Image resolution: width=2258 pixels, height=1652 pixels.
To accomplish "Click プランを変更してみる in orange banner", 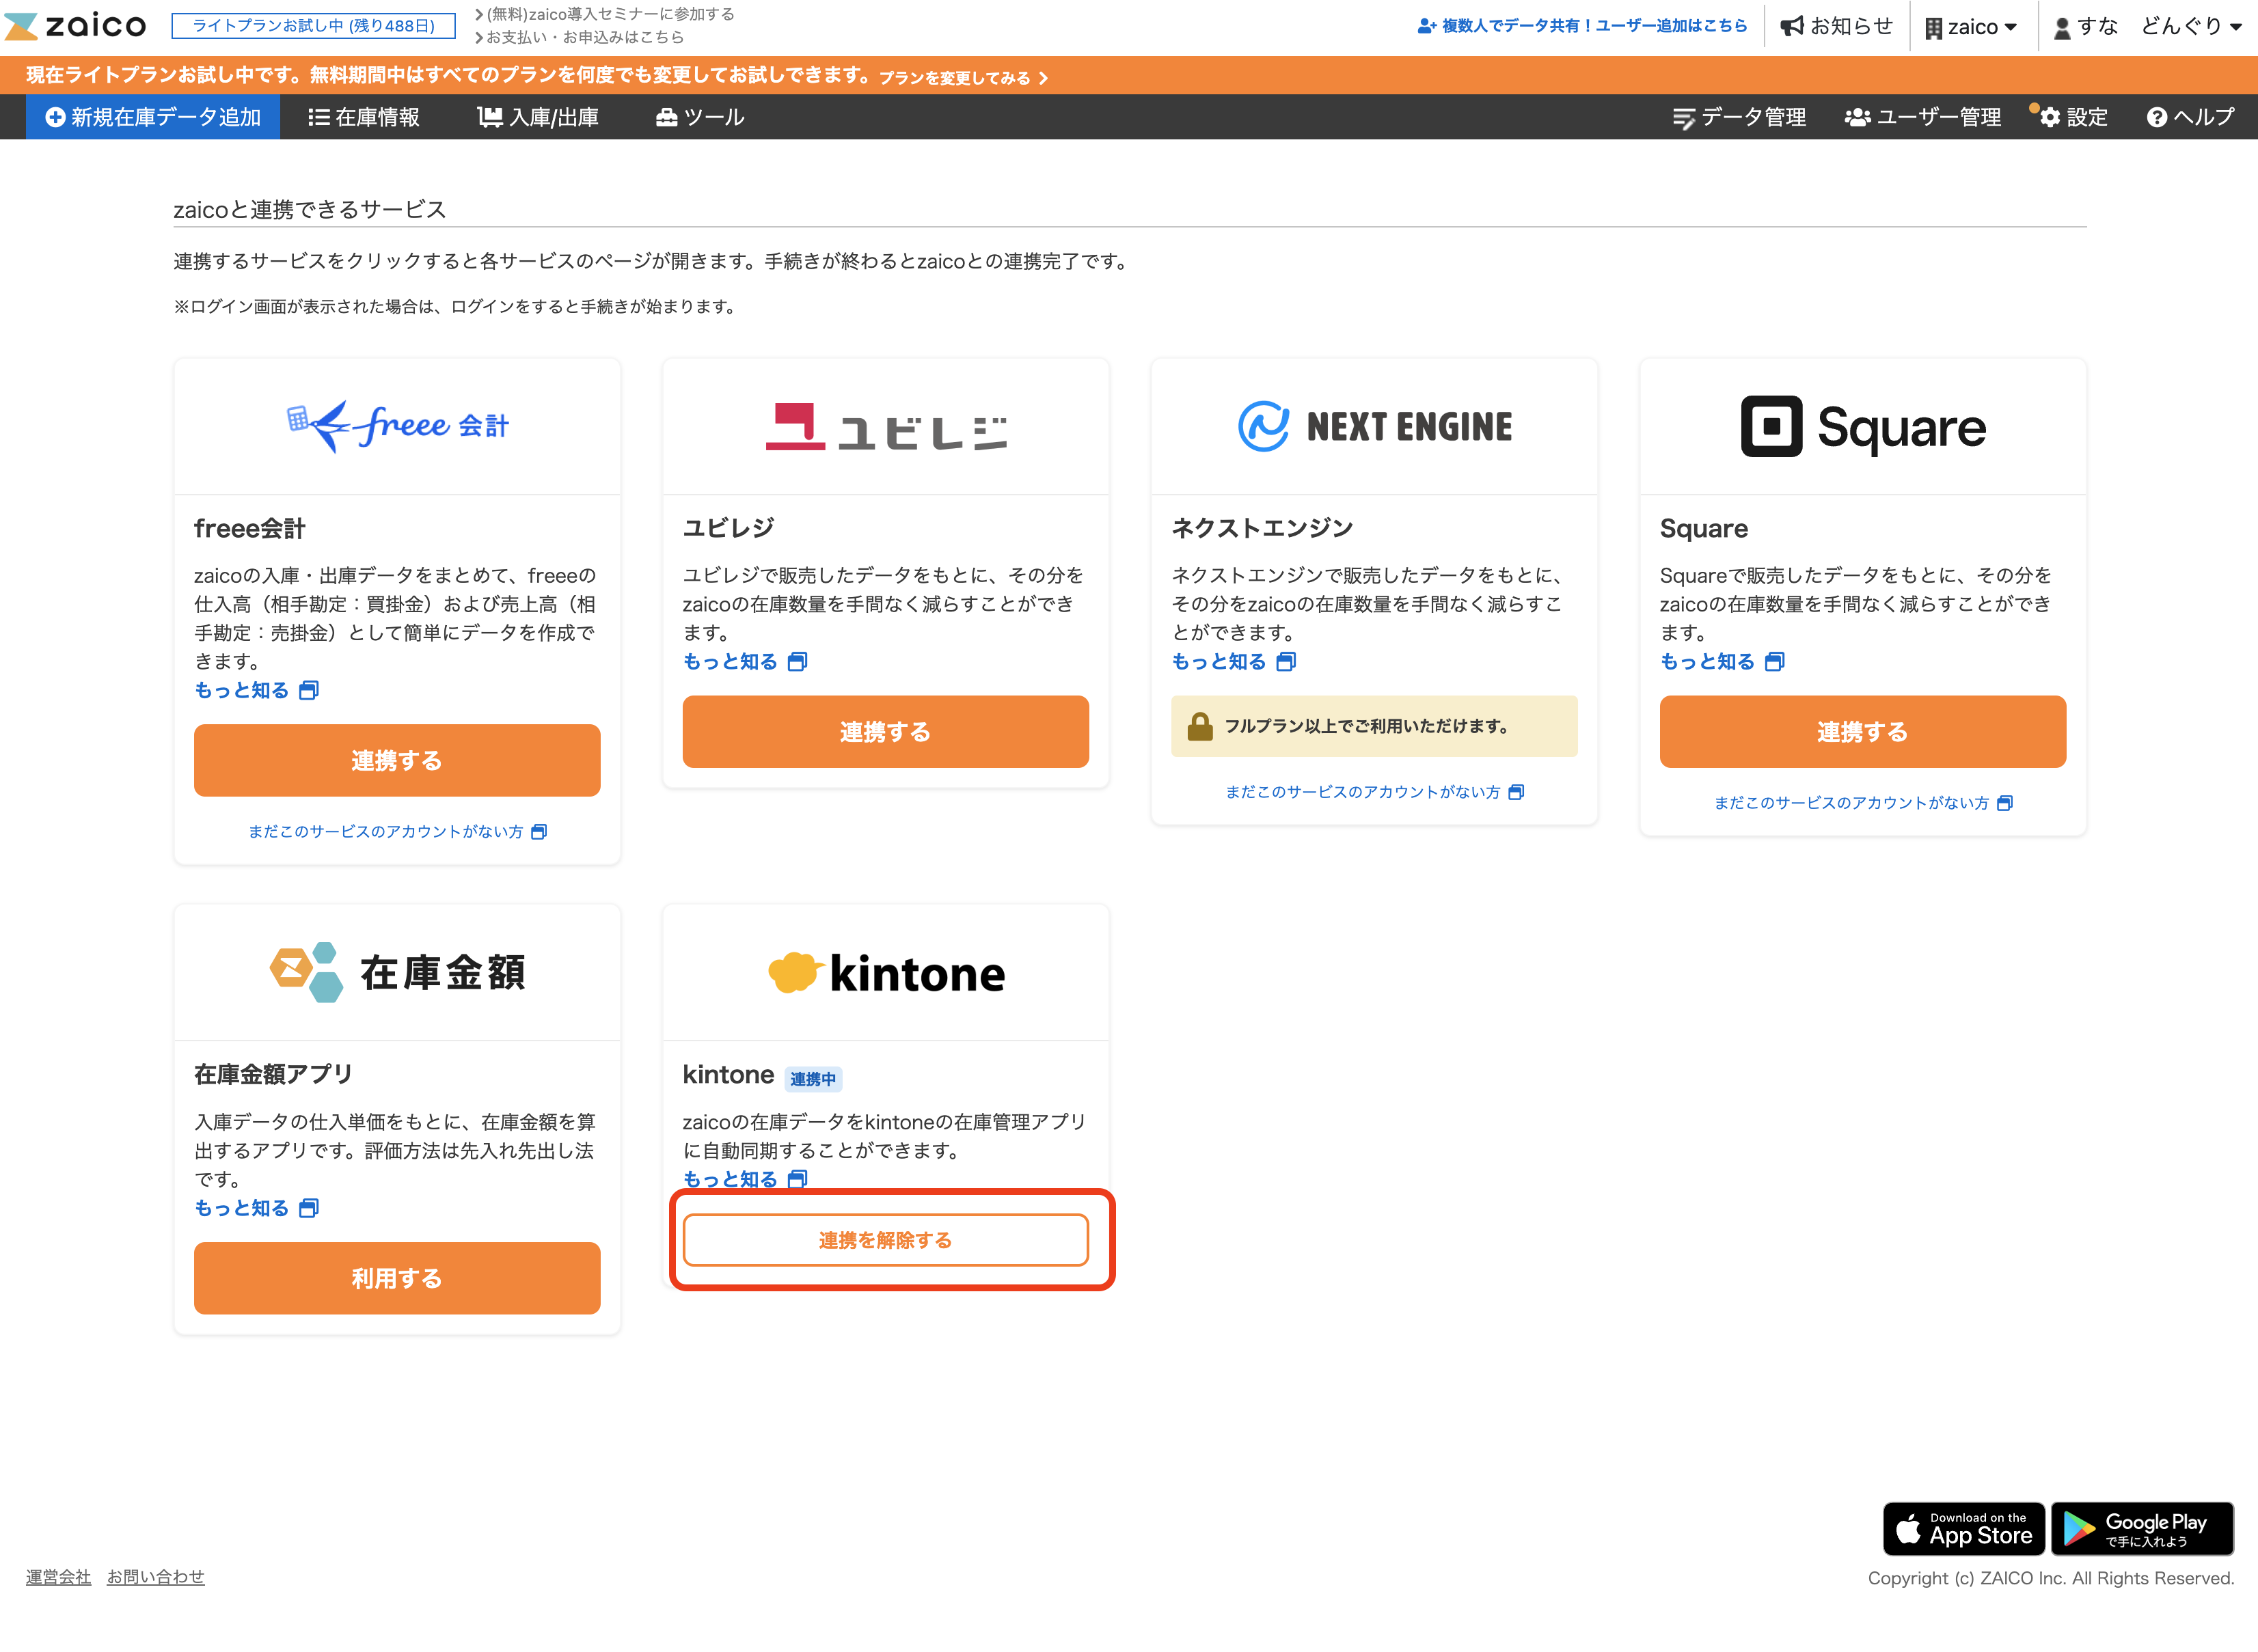I will point(963,78).
